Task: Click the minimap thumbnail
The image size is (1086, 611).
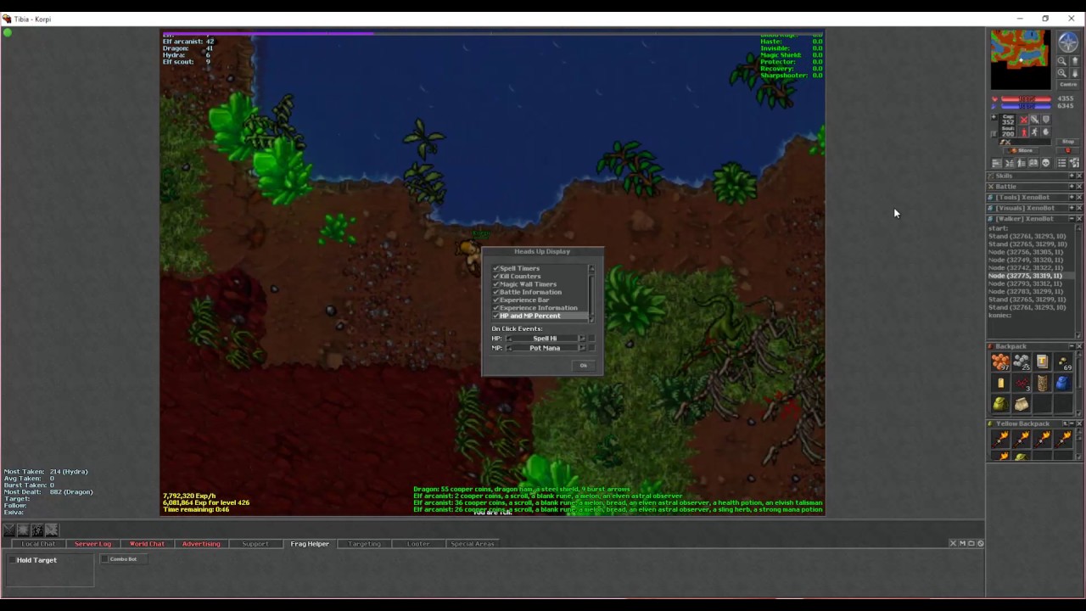Action: 1021,59
